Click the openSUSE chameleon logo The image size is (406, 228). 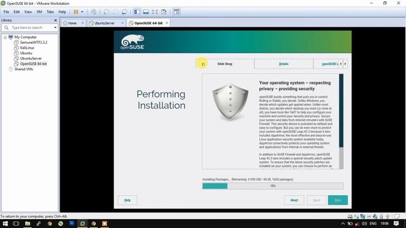(133, 42)
